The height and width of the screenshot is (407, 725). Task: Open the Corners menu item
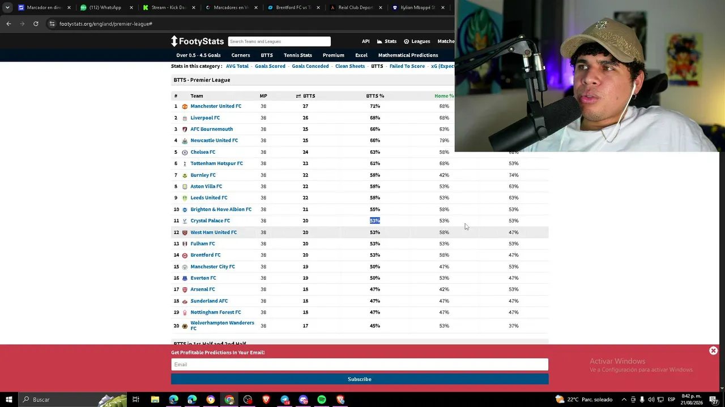241,55
